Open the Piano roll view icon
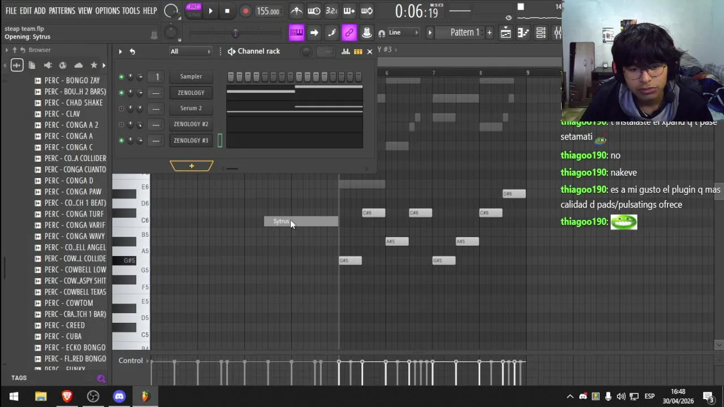The width and height of the screenshot is (724, 407). tap(523, 33)
